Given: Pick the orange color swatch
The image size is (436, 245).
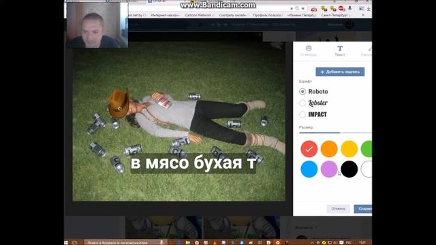Looking at the screenshot, I should point(329,149).
